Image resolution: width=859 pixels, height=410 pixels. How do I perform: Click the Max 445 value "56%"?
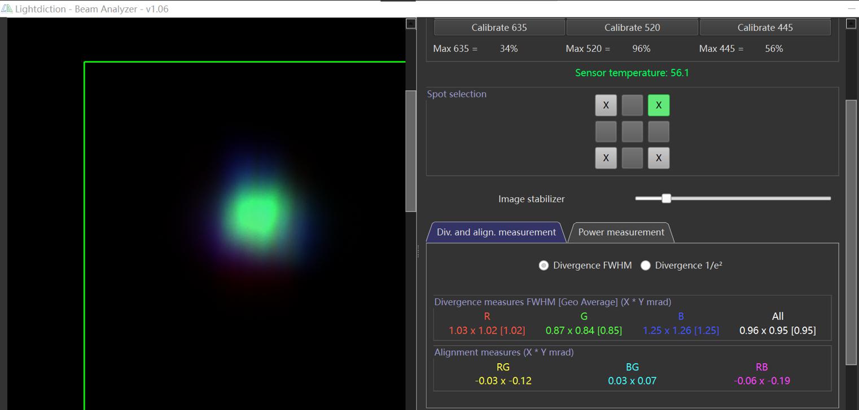(x=774, y=49)
